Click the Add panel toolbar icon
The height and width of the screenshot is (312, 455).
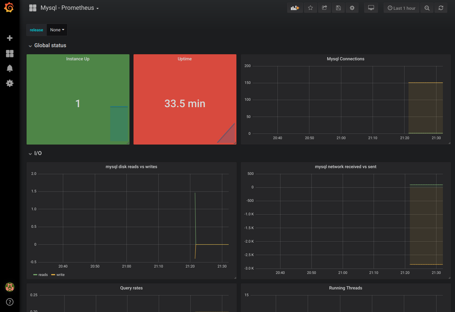pyautogui.click(x=295, y=8)
